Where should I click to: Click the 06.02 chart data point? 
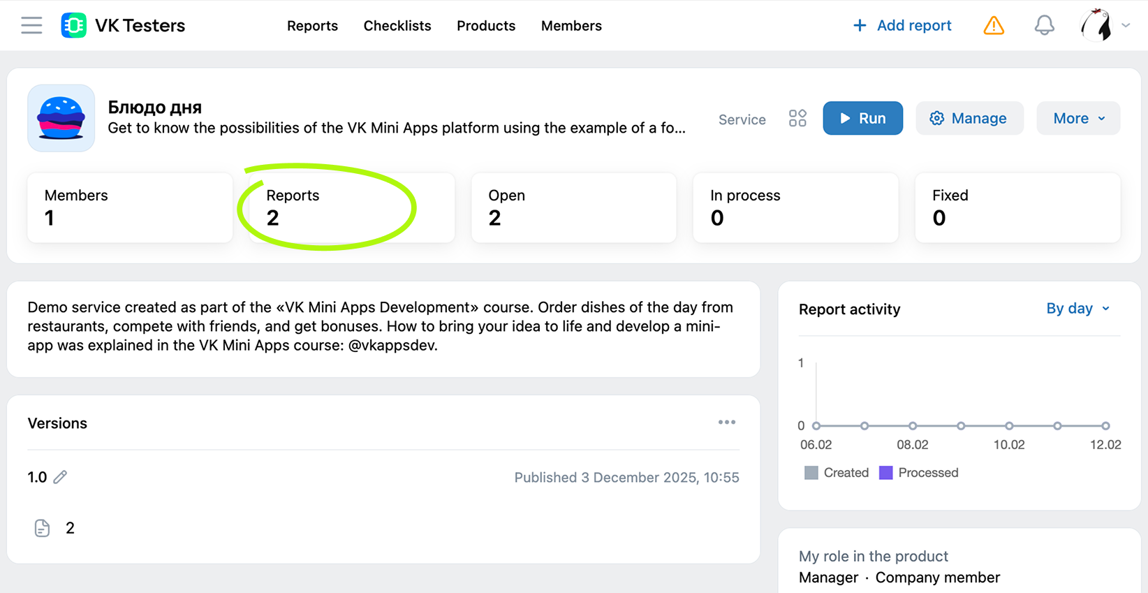click(x=816, y=425)
